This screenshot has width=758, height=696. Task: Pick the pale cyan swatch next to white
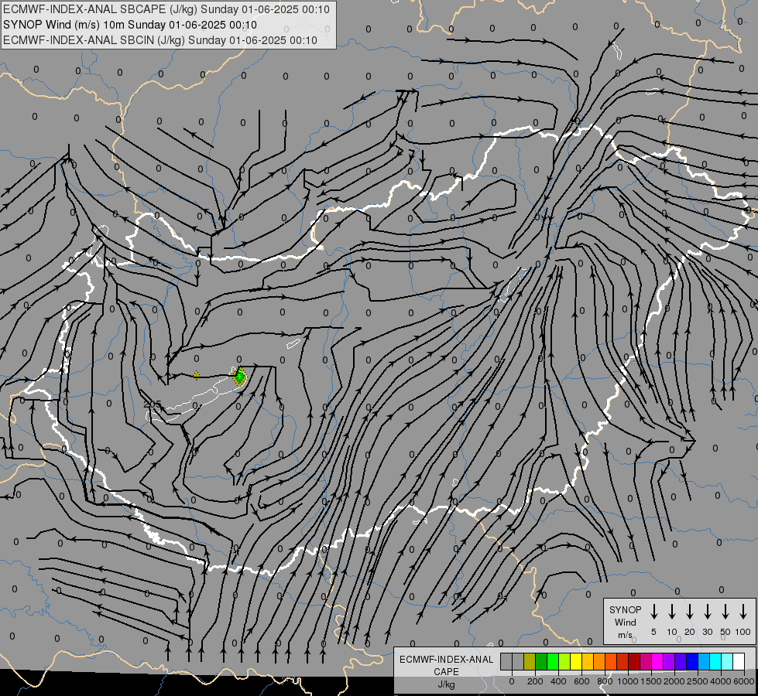727,661
